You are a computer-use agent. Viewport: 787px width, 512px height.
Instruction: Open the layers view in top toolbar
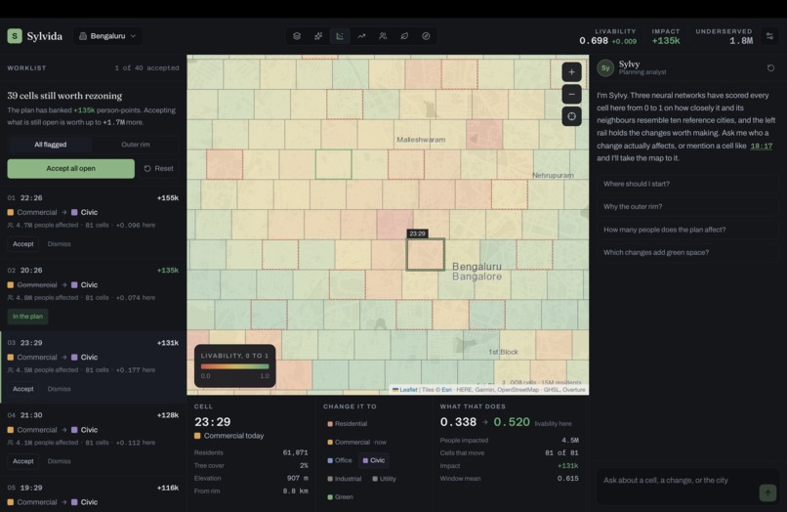(297, 36)
